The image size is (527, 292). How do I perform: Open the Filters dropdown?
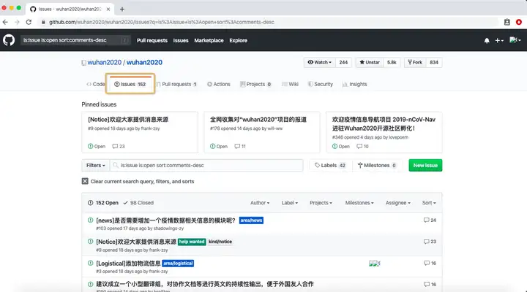(95, 165)
